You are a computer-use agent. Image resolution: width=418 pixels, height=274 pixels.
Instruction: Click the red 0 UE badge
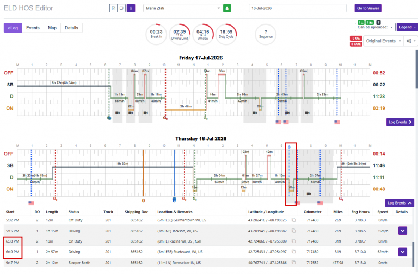pos(356,39)
